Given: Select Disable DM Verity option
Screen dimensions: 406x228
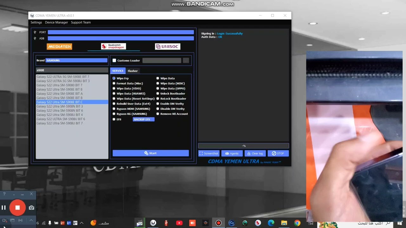Looking at the screenshot, I should pos(171,109).
